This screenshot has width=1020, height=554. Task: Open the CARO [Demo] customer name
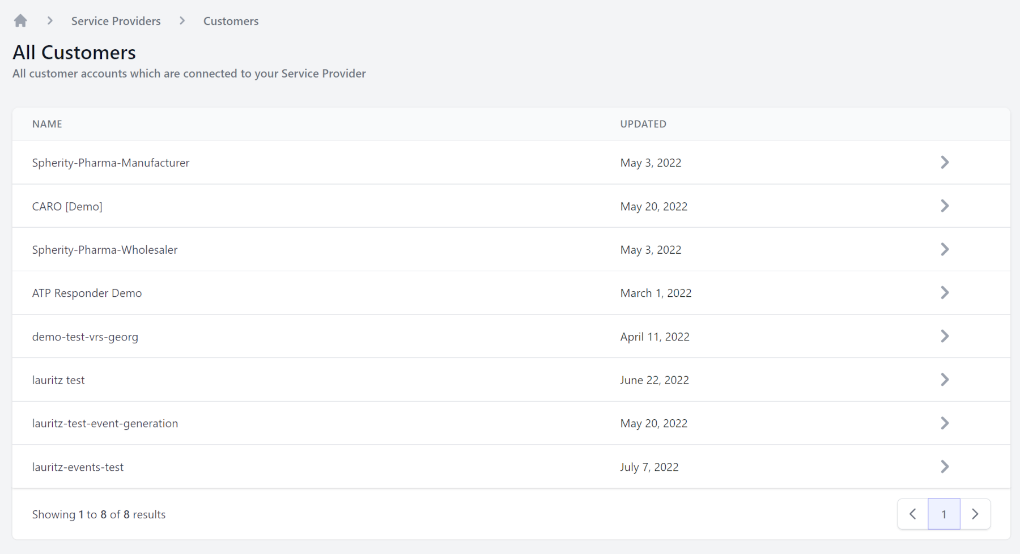click(67, 206)
